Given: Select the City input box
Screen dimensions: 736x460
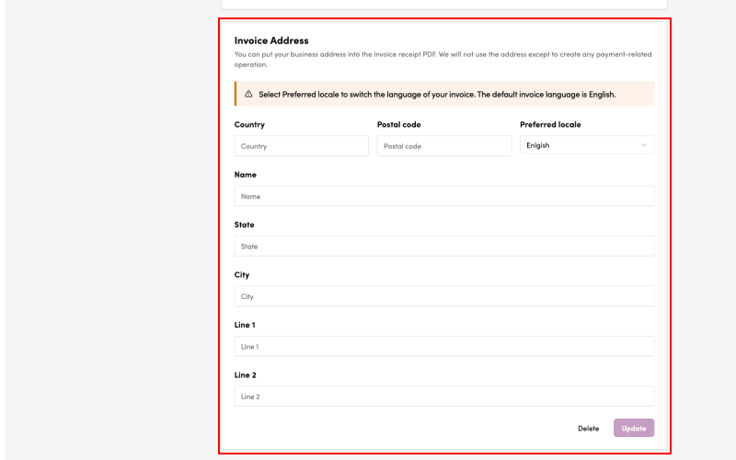Looking at the screenshot, I should tap(444, 296).
